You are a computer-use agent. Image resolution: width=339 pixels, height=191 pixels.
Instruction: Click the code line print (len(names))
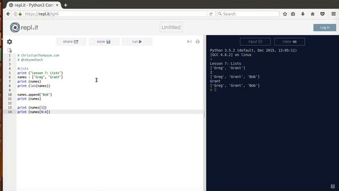tap(34, 86)
